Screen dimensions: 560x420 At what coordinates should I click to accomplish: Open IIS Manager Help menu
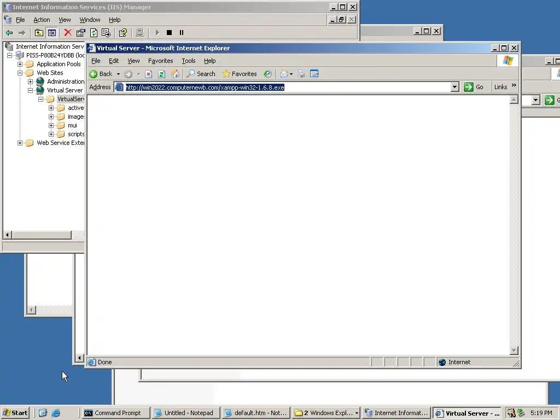click(115, 20)
